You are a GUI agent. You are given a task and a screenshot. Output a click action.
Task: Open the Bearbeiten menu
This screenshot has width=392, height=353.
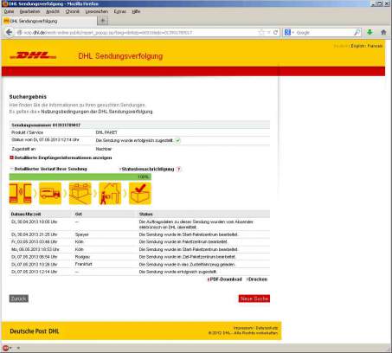click(x=29, y=11)
